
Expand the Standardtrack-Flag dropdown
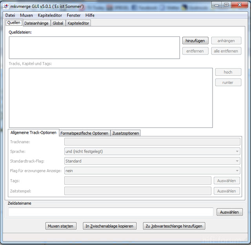[x=152, y=161]
